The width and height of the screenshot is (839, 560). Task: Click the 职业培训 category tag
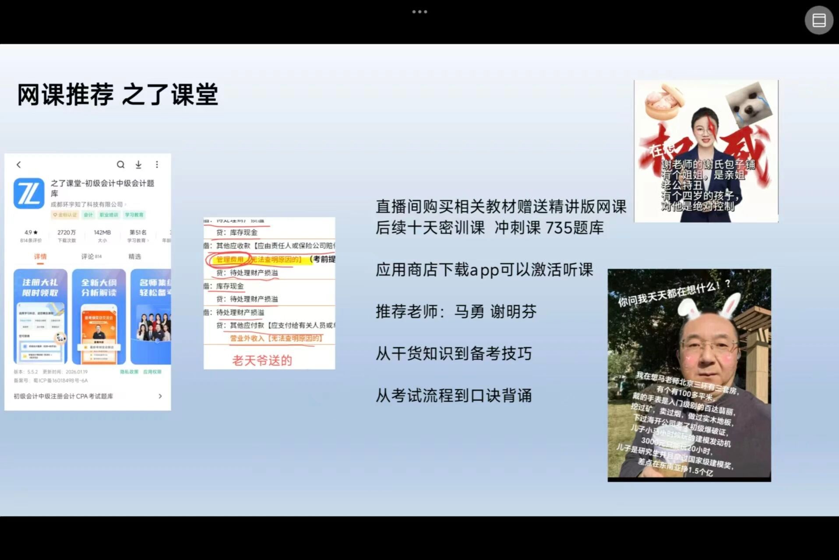109,215
